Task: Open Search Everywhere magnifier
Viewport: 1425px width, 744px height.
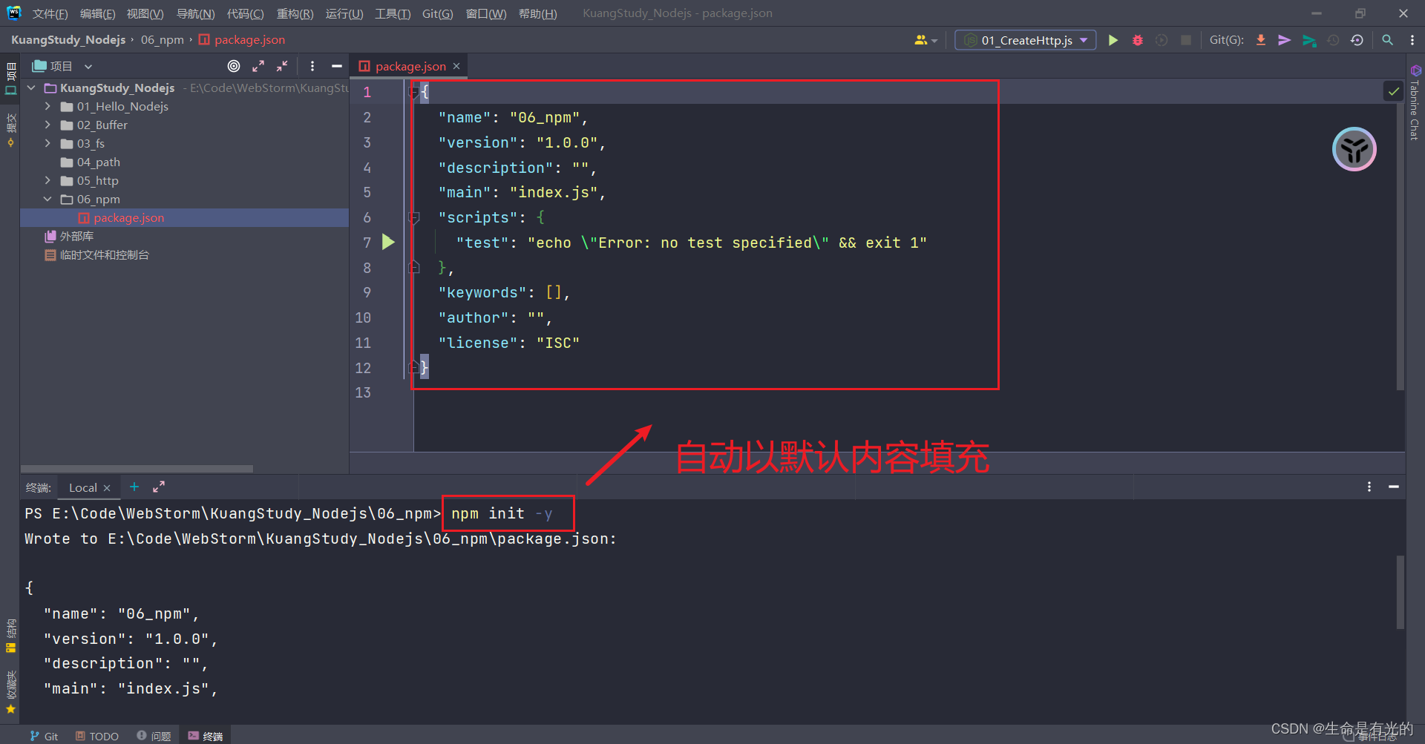Action: [x=1387, y=40]
